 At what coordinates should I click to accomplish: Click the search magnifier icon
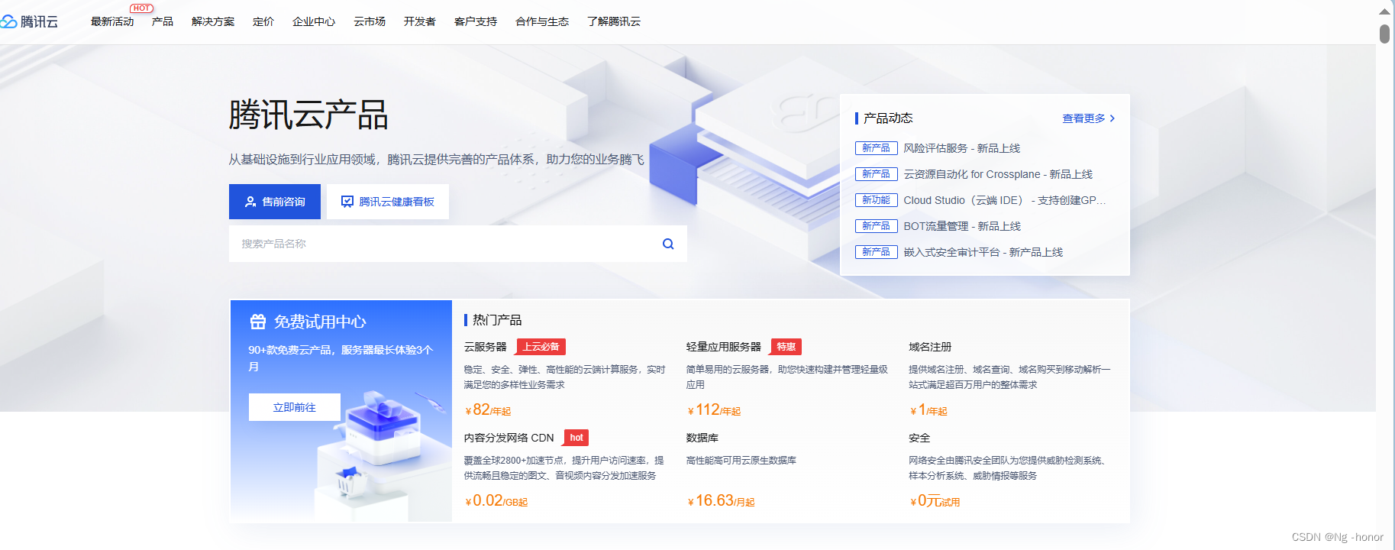tap(668, 244)
